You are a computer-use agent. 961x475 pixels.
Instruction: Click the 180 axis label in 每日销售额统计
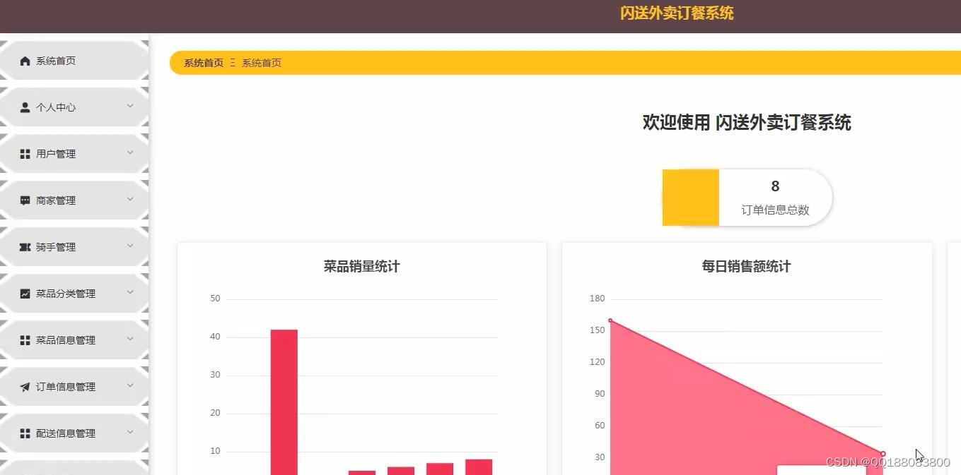[598, 299]
